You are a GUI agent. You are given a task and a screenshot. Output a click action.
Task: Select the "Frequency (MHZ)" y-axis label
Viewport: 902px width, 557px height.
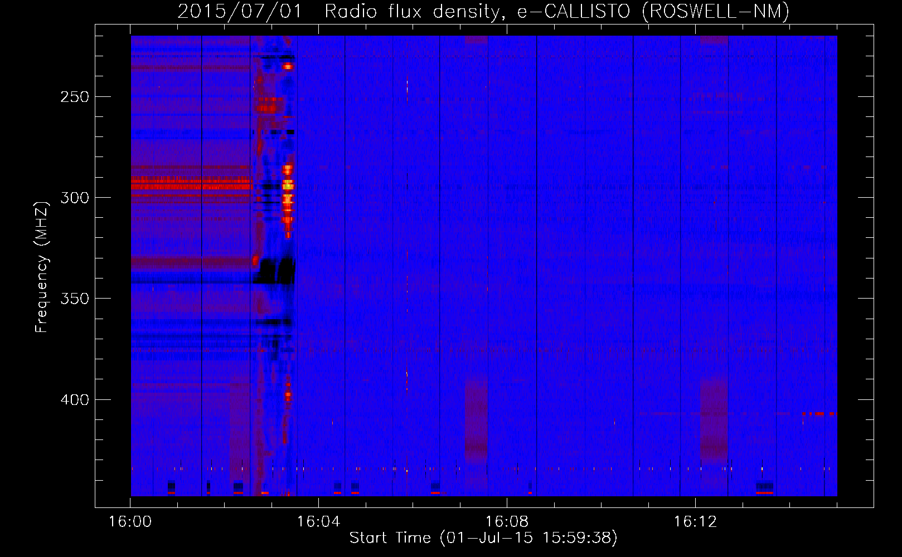[42, 267]
